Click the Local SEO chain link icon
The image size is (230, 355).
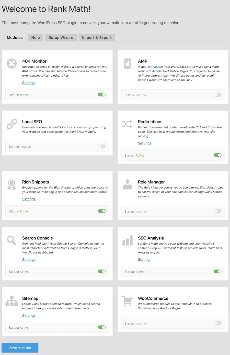(x=12, y=124)
